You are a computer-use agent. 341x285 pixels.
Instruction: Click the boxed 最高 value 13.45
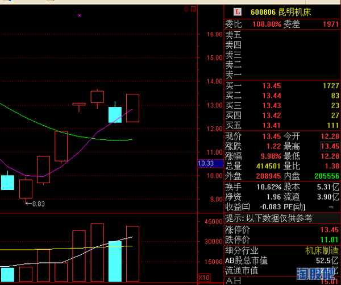point(330,146)
